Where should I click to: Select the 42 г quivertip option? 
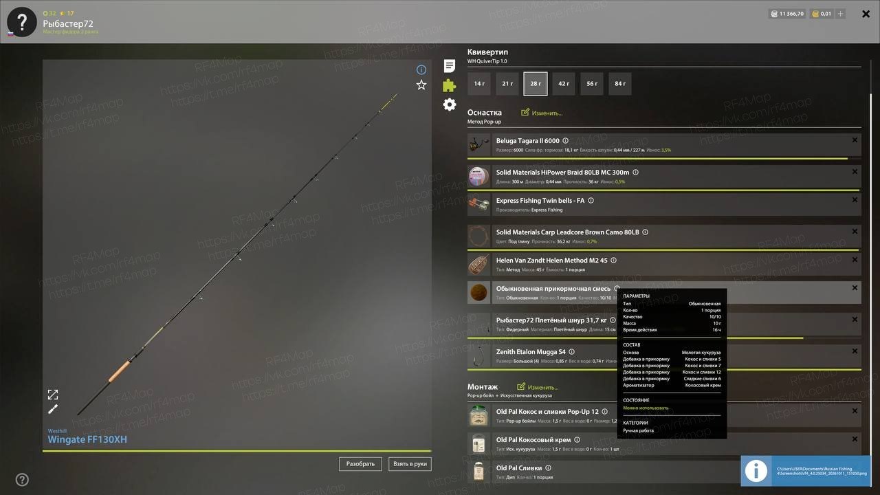(x=564, y=84)
